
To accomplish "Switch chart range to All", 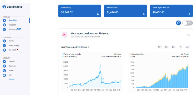I will click(187, 47).
